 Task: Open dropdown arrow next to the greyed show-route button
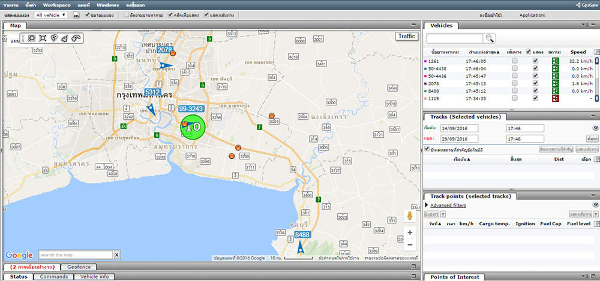click(x=596, y=214)
